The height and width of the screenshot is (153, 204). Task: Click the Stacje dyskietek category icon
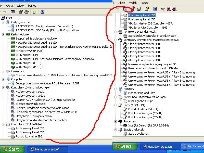120,130
